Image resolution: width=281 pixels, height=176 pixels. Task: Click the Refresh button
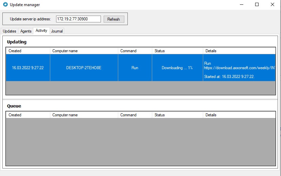click(x=113, y=19)
